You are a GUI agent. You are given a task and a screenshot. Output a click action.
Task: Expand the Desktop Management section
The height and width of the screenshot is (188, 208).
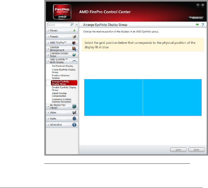coord(62,49)
